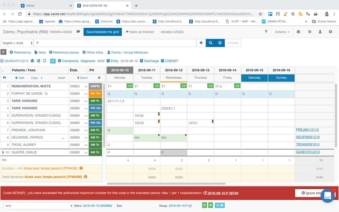Switch to the Home browser tab
Image resolution: width=339 pixels, height=212 pixels.
[46, 5]
